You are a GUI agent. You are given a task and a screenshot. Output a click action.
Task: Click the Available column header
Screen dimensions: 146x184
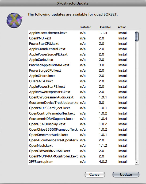point(105,27)
